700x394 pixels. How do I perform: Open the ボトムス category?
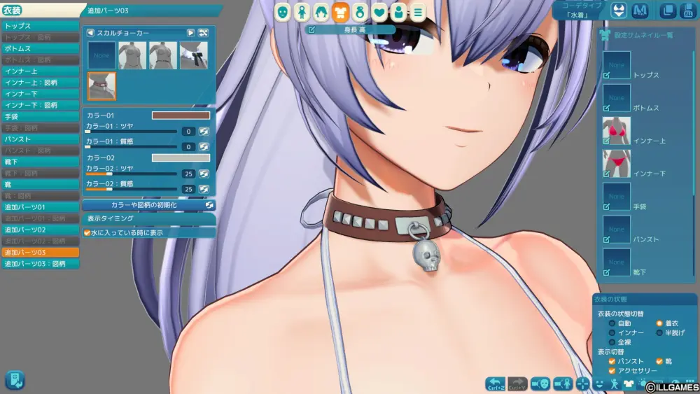pyautogui.click(x=40, y=48)
